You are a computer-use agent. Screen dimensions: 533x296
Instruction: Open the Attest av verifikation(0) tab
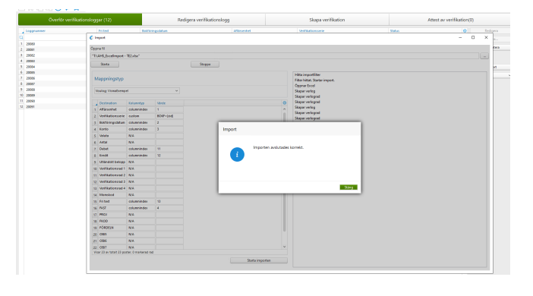450,20
